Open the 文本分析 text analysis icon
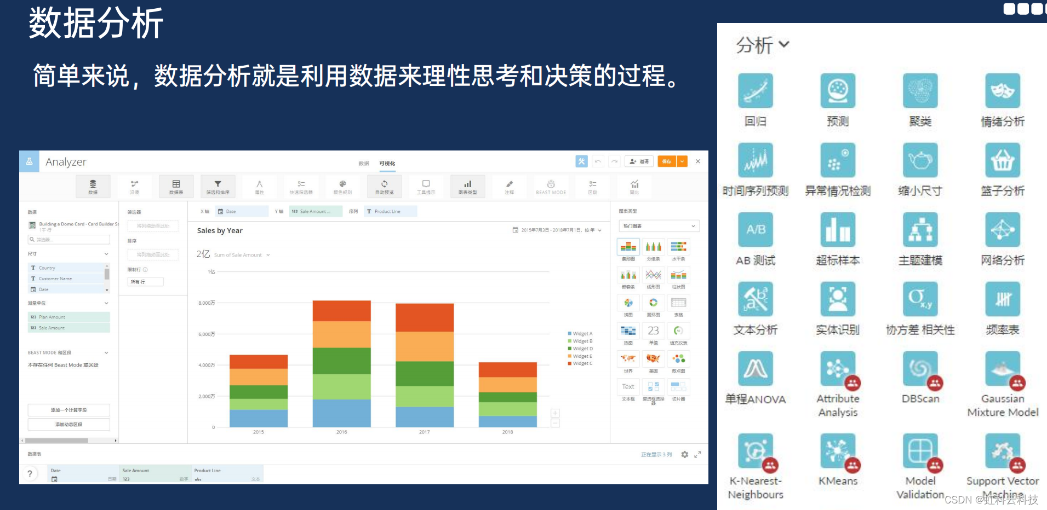 756,299
